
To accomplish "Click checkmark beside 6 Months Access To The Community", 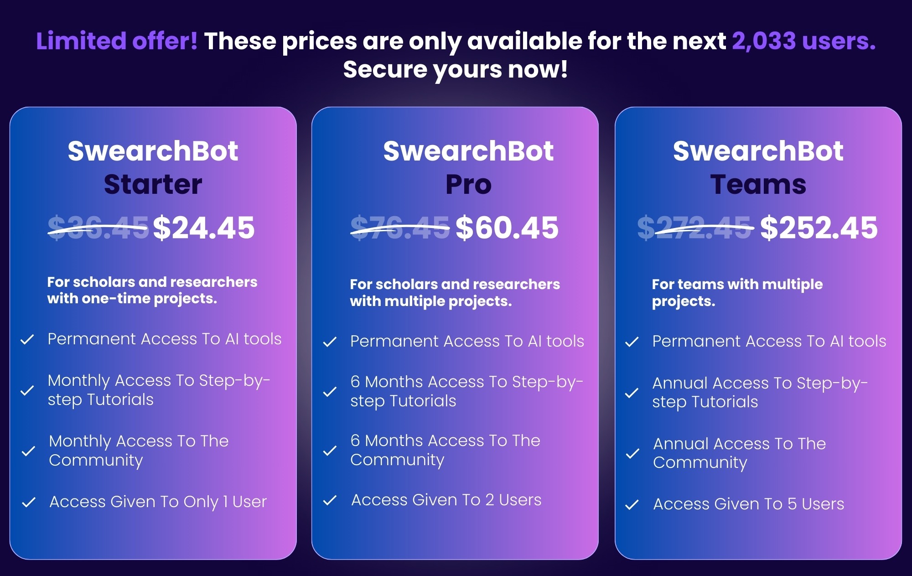I will 330,451.
